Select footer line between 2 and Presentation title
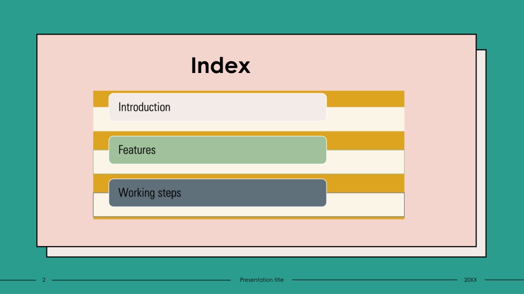Screen dimensions: 524x294 [141, 280]
